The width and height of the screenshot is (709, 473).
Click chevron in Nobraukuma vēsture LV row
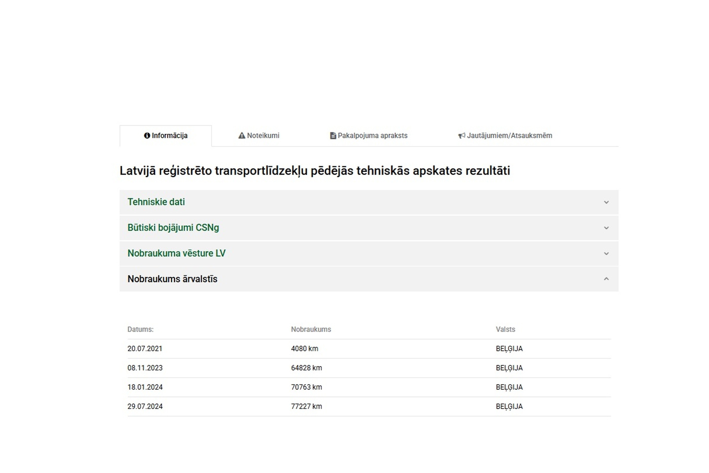[x=606, y=254]
